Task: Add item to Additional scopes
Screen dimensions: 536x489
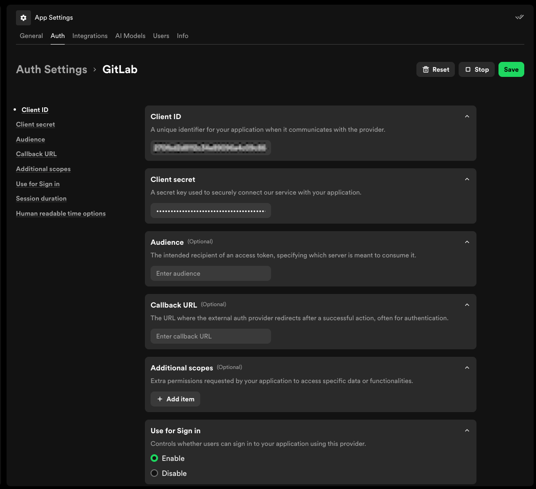Action: point(175,399)
